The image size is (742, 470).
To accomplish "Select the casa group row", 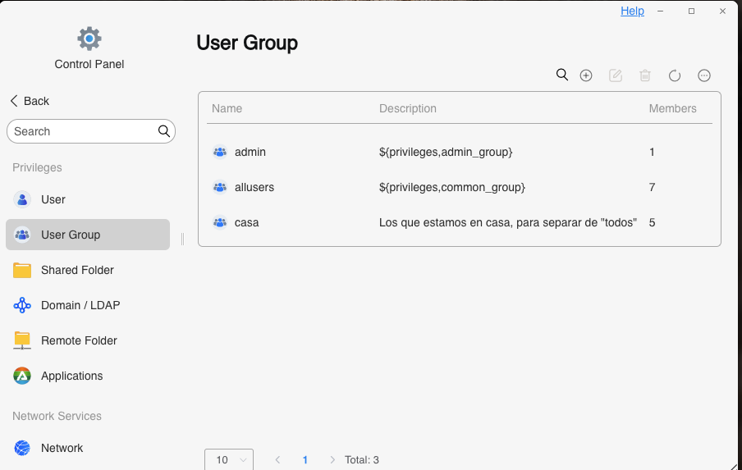I will click(460, 223).
